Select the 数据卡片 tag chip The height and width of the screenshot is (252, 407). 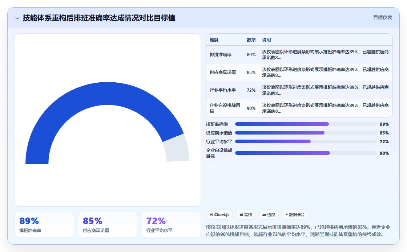(x=295, y=215)
